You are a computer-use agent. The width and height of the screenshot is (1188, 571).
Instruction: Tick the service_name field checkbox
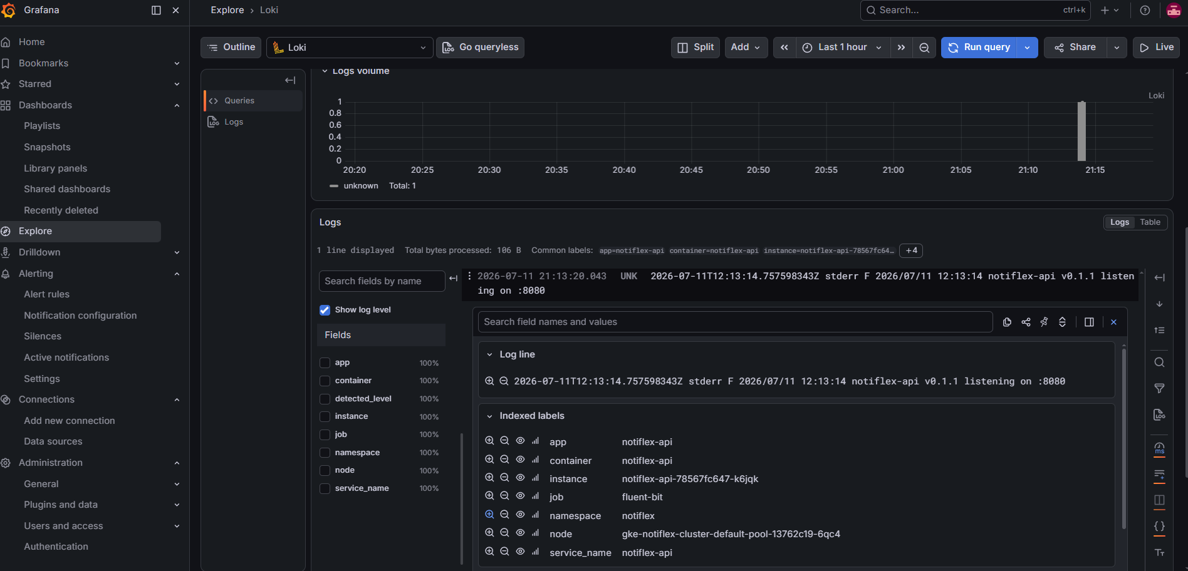[325, 488]
